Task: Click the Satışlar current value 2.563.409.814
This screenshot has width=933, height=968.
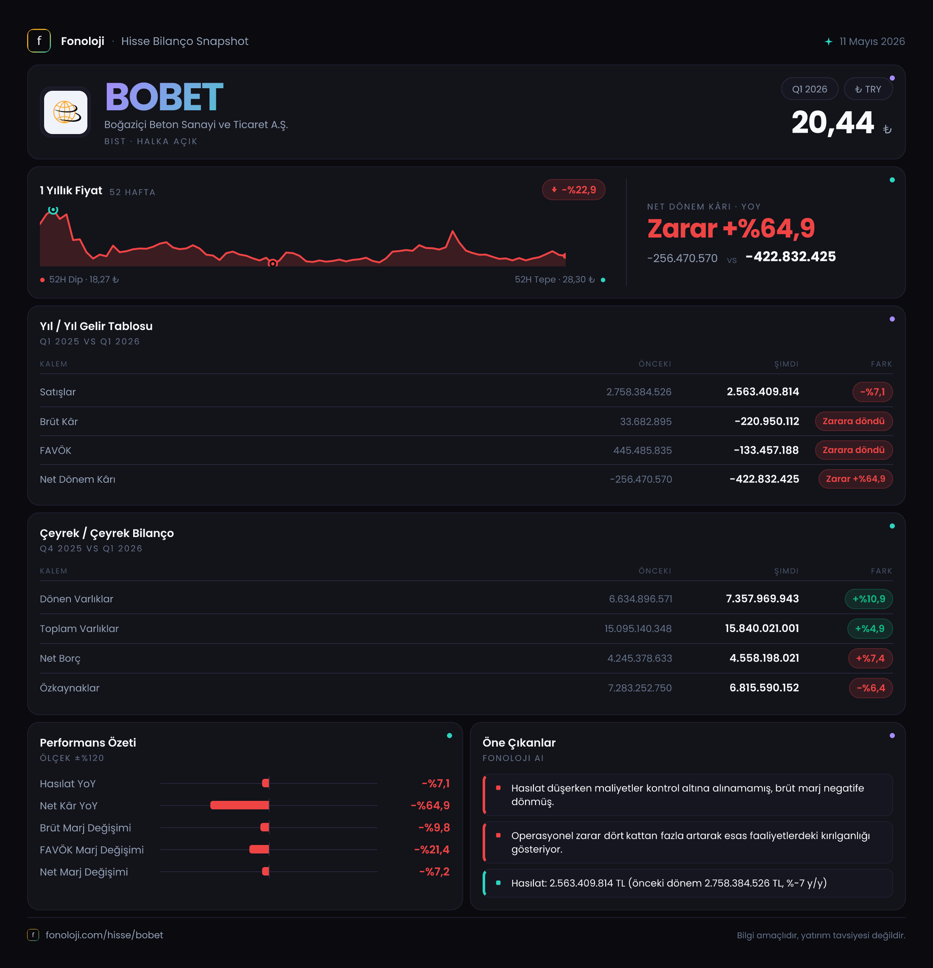Action: [763, 392]
